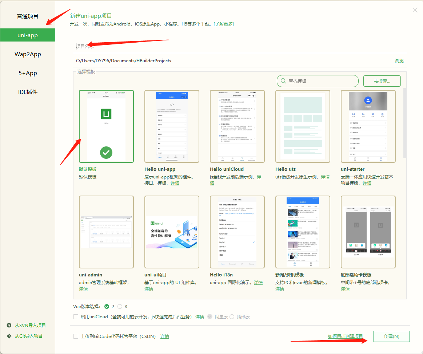
Task: Click 浏览 to browse project location
Action: [x=399, y=60]
